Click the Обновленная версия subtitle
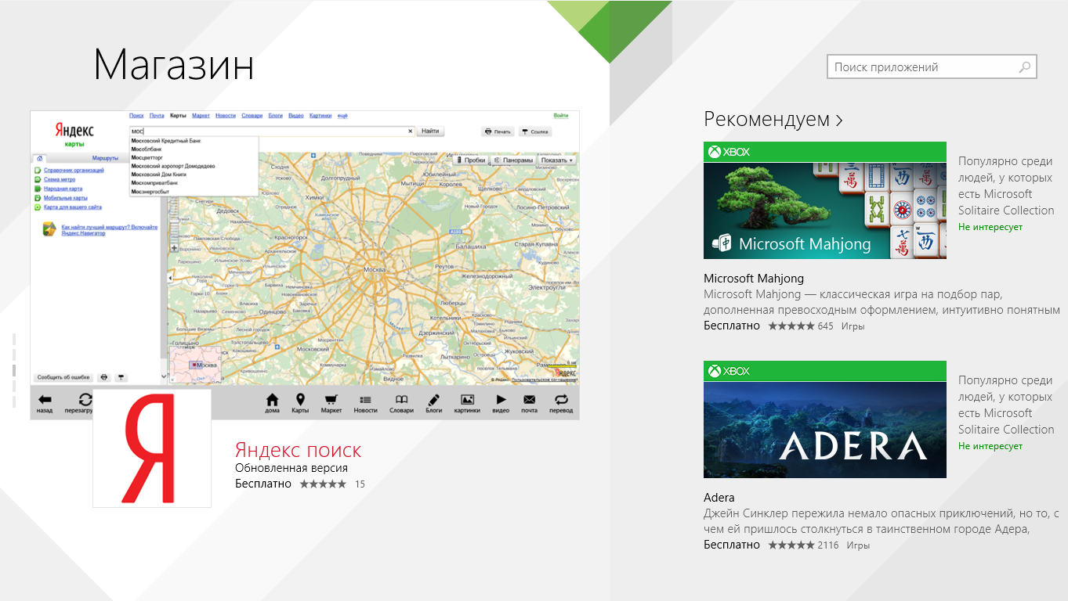Viewport: 1068px width, 601px height. (x=291, y=468)
